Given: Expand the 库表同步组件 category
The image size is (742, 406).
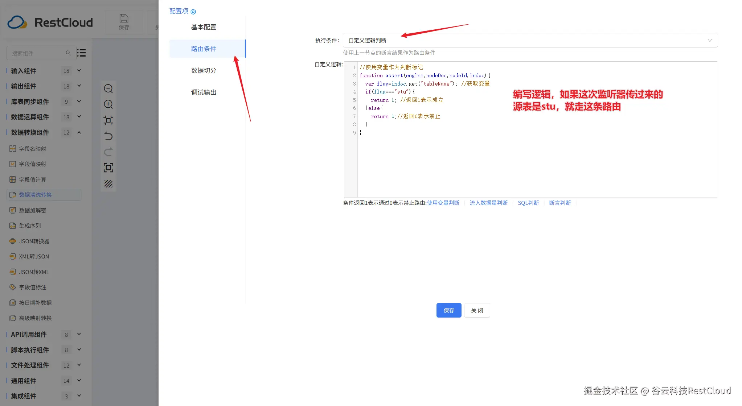Looking at the screenshot, I should click(x=79, y=101).
